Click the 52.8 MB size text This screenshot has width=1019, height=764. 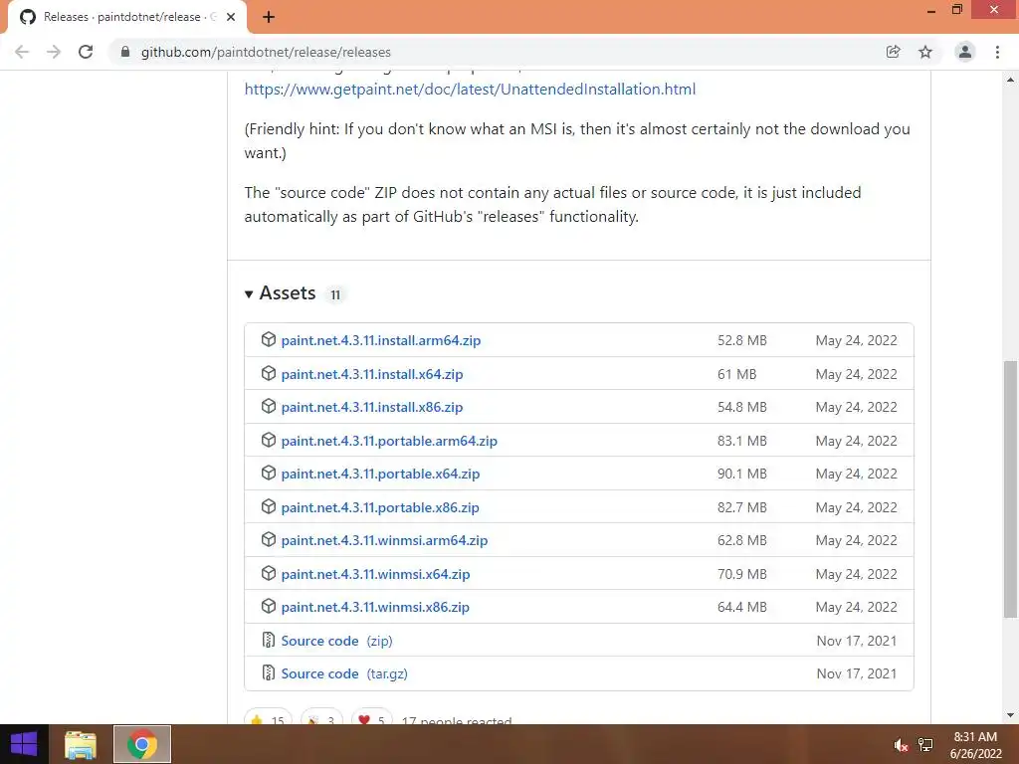coord(742,340)
